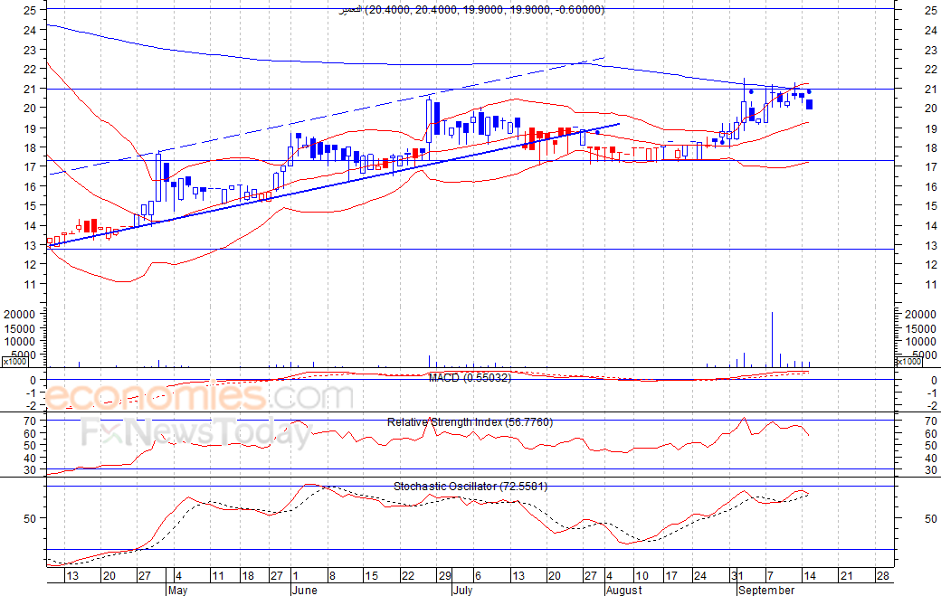Click date 28 at the time axis end
The height and width of the screenshot is (596, 941).
coord(882,576)
